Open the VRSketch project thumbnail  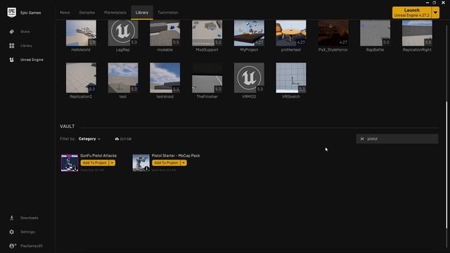point(291,78)
